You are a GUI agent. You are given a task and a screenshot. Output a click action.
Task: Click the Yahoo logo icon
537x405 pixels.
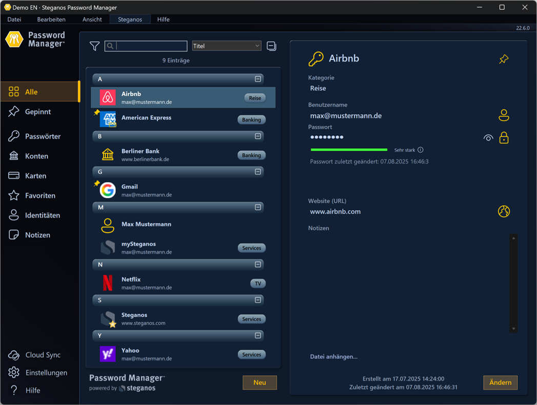(108, 354)
